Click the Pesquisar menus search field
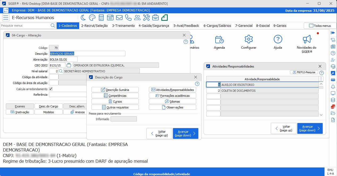 click(x=25, y=26)
